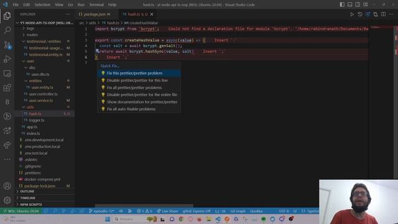The height and width of the screenshot is (224, 398).
Task: Click Customize Layout icon in title bar
Action: tap(366, 4)
